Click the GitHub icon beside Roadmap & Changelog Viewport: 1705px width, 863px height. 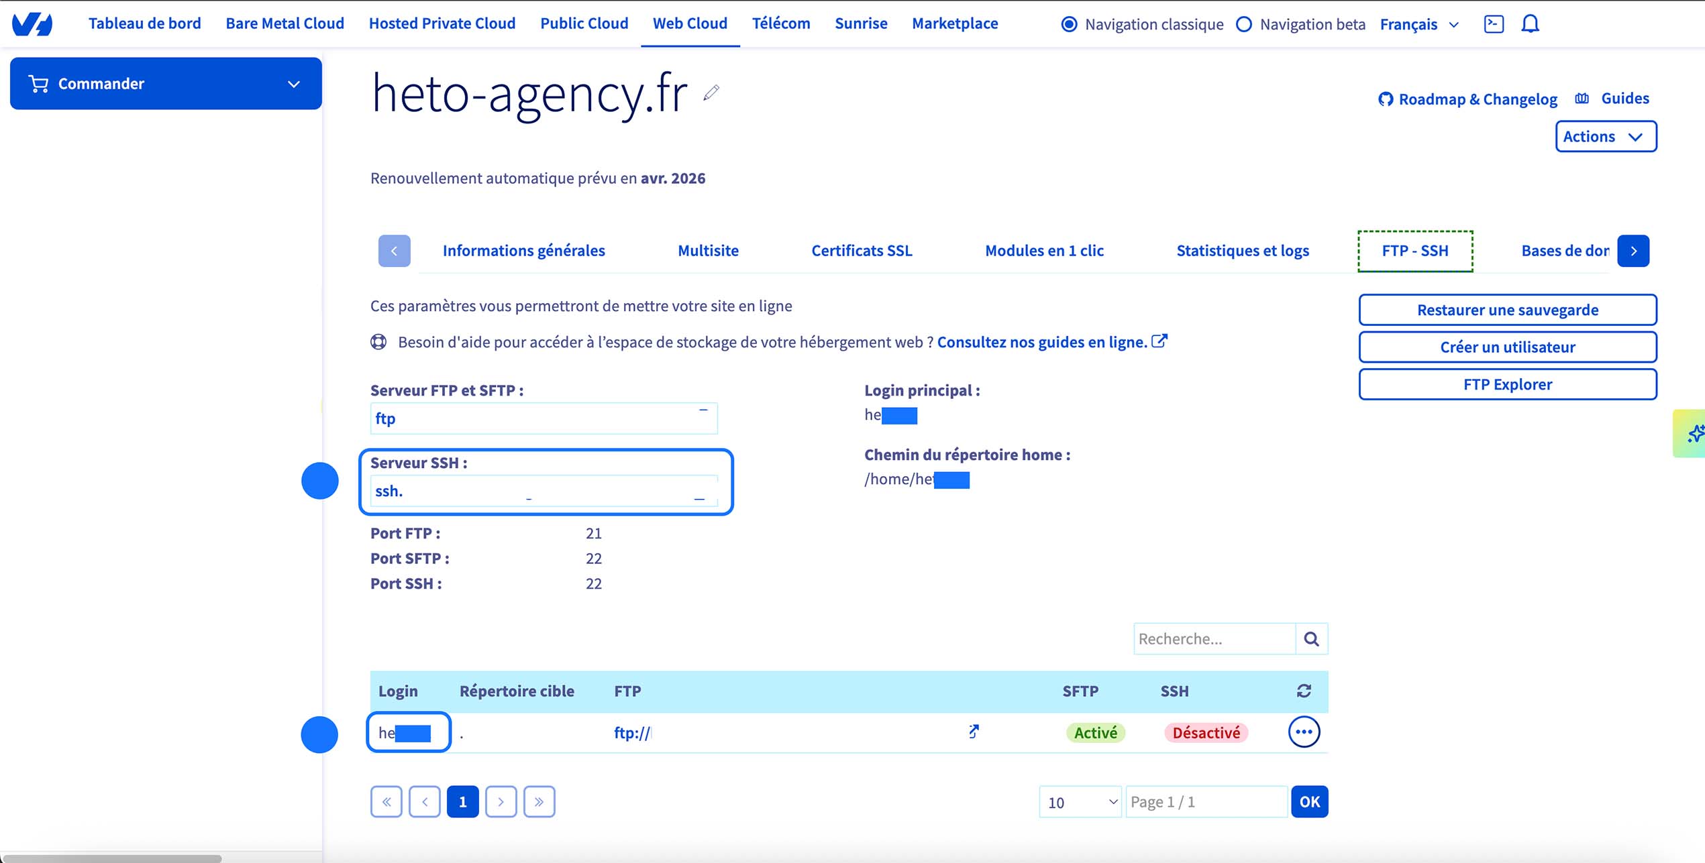pos(1387,99)
